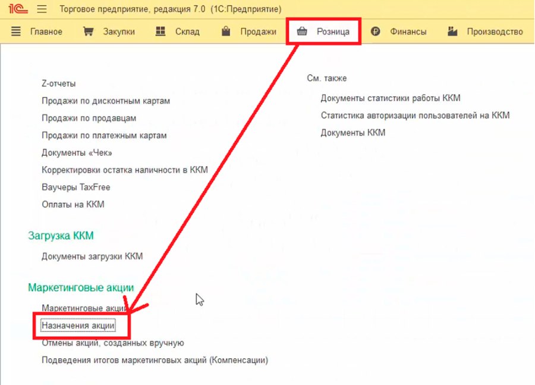This screenshot has width=535, height=385.
Task: Open Продажи по дисконтным картам
Action: [x=106, y=101]
